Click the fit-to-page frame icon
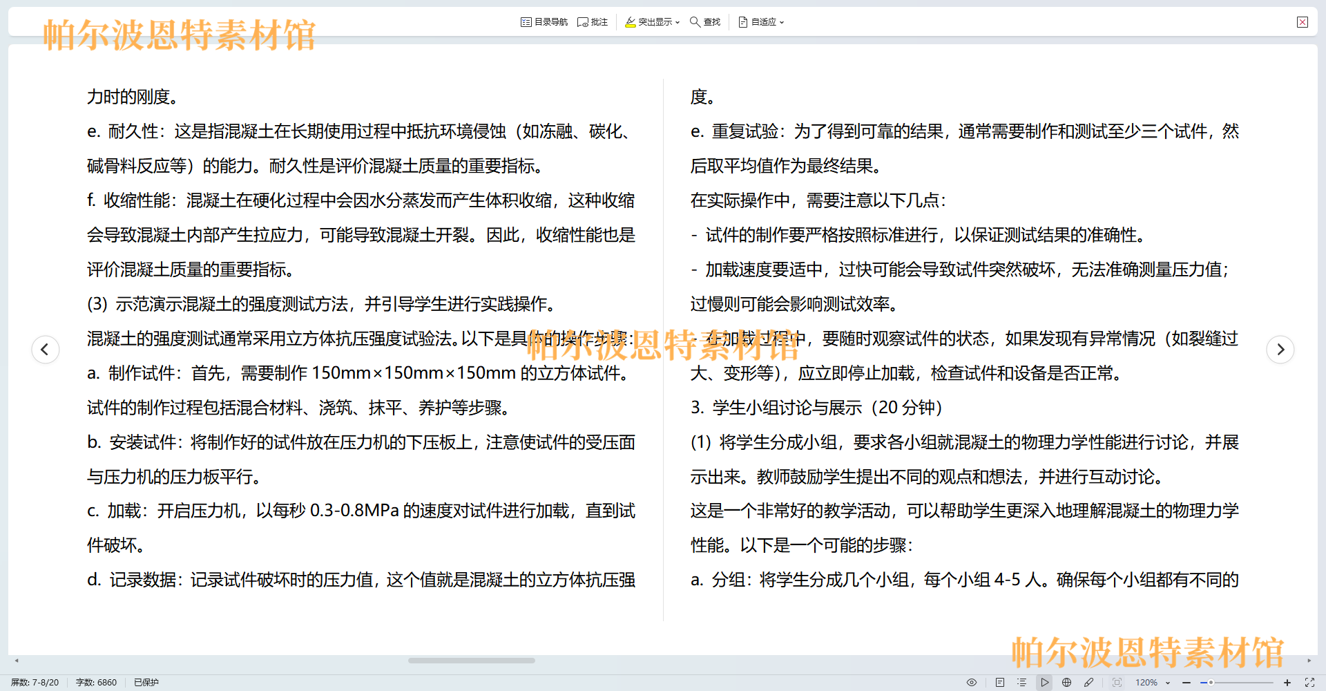This screenshot has height=691, width=1326. click(x=1117, y=683)
